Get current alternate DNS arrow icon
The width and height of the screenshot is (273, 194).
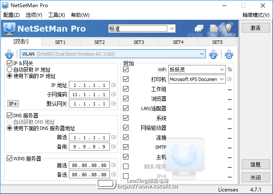pos(114,147)
